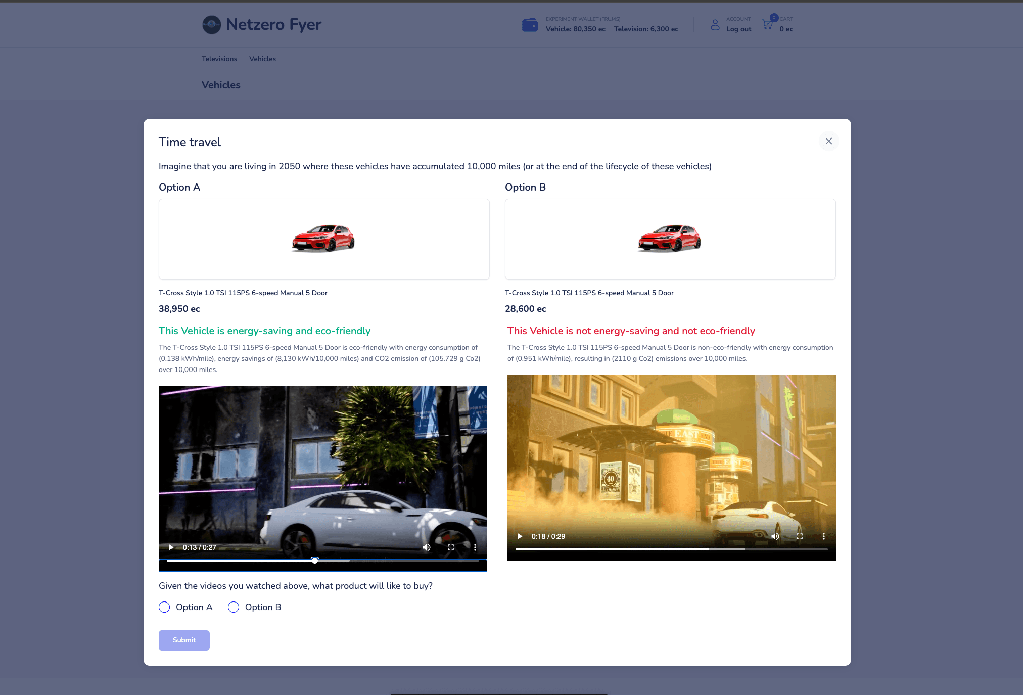The width and height of the screenshot is (1023, 695).
Task: Click the experiment wallet icon
Action: click(x=530, y=24)
